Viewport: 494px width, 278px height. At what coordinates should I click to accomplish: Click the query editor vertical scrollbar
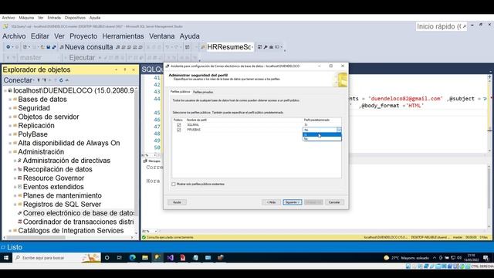pos(489,114)
